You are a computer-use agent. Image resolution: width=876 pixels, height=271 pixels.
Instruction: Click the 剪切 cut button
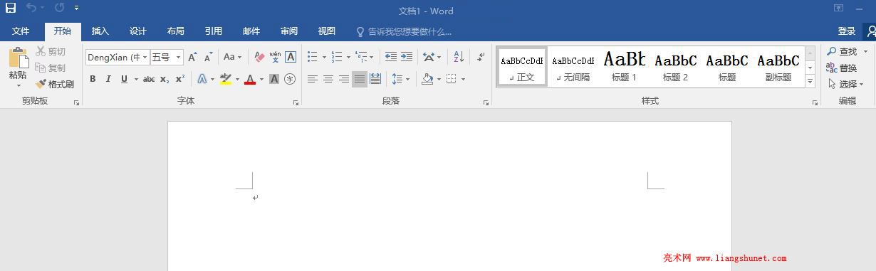click(51, 51)
